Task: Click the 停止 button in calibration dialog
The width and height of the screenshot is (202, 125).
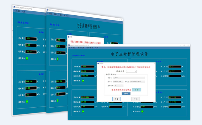Action: pyautogui.click(x=136, y=99)
